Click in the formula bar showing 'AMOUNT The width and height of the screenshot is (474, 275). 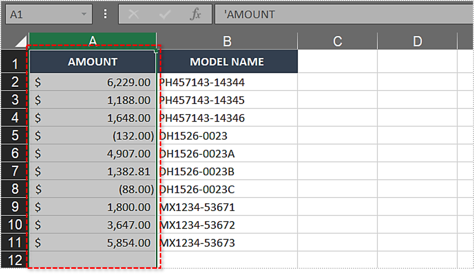pos(344,14)
